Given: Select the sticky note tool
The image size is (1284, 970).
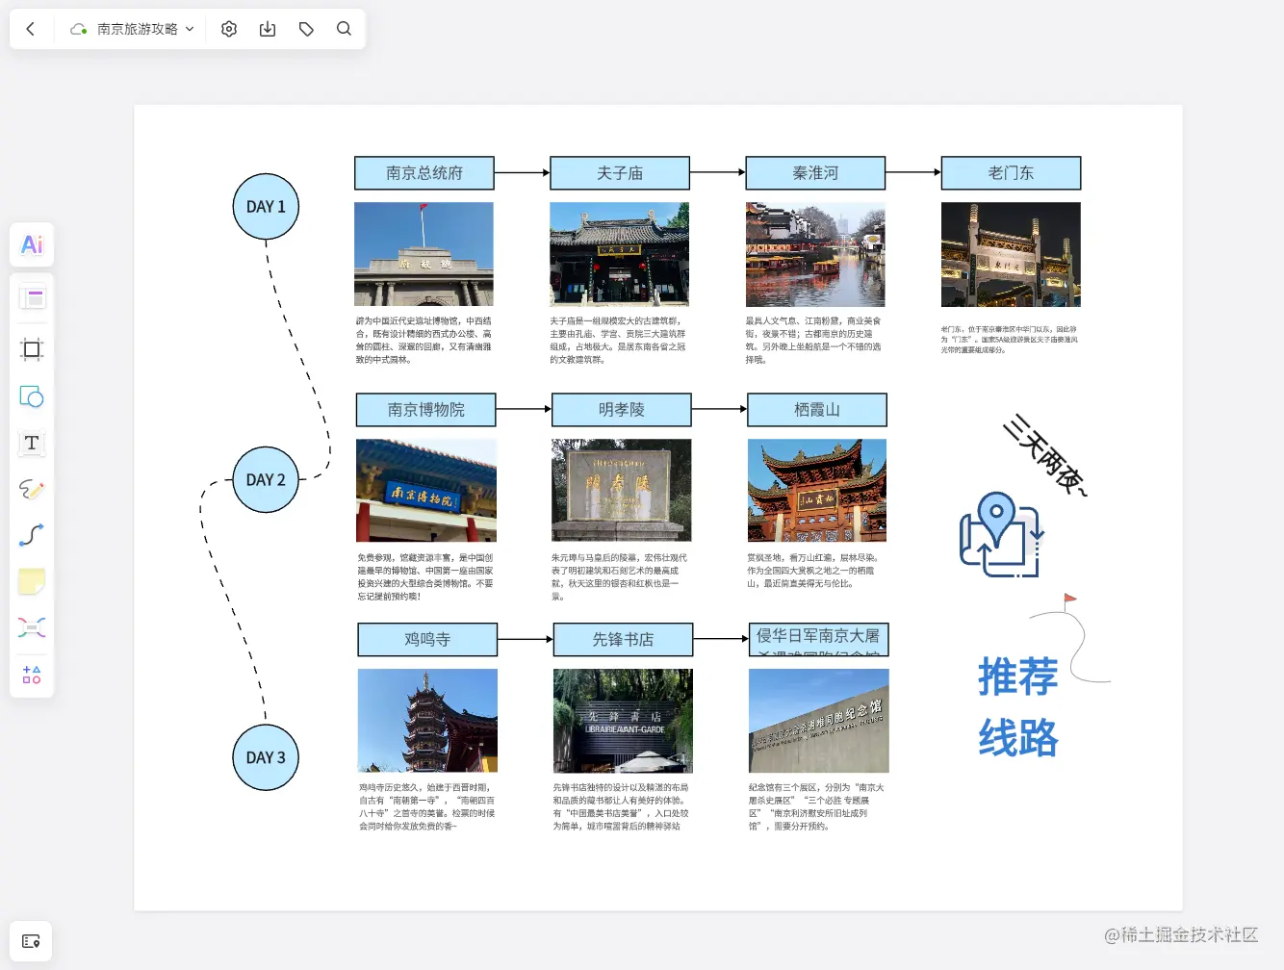Looking at the screenshot, I should coord(32,581).
